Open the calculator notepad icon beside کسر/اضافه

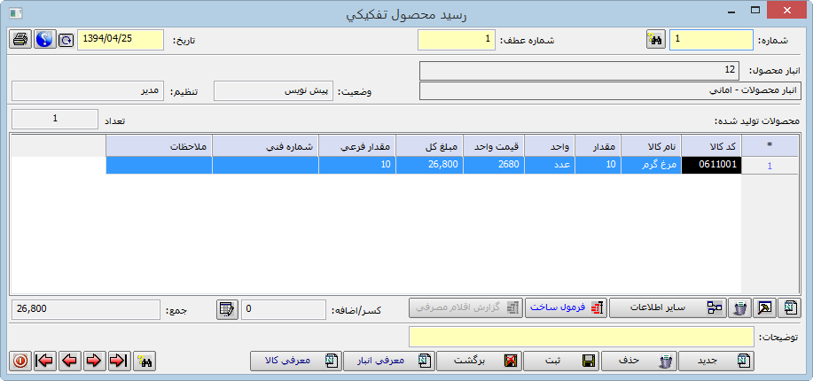(227, 308)
